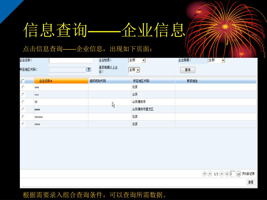Click the 1/1 page indicator text
The image size is (267, 200).
coord(216,174)
